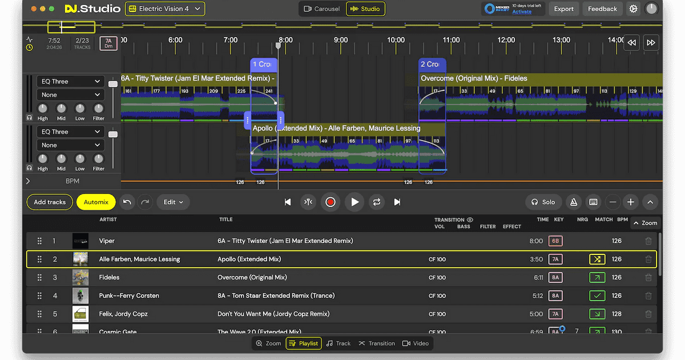The width and height of the screenshot is (685, 360).
Task: Delete the Viper track with the trash icon
Action: point(648,241)
